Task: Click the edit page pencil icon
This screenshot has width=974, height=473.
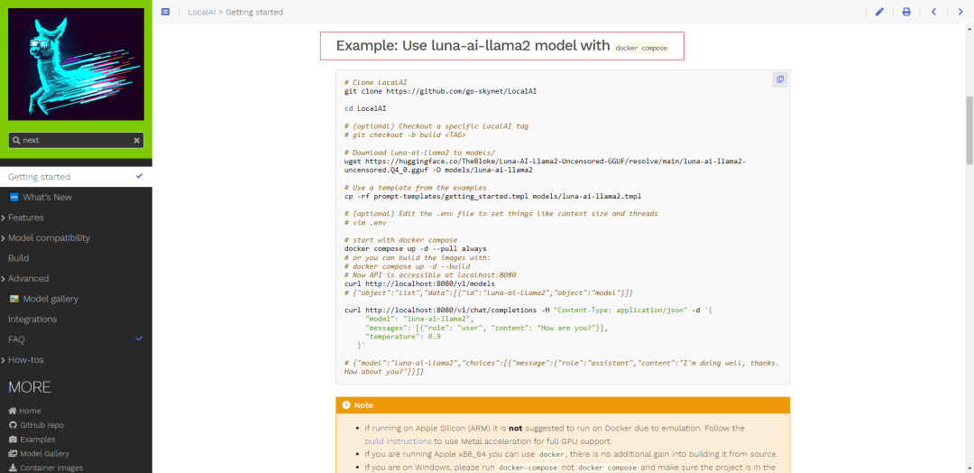Action: pyautogui.click(x=879, y=12)
